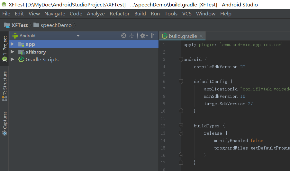
Task: Open the View menu
Action: tap(34, 14)
